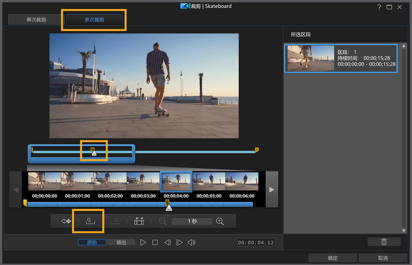
Task: Switch preview to 输出 mode
Action: [121, 242]
